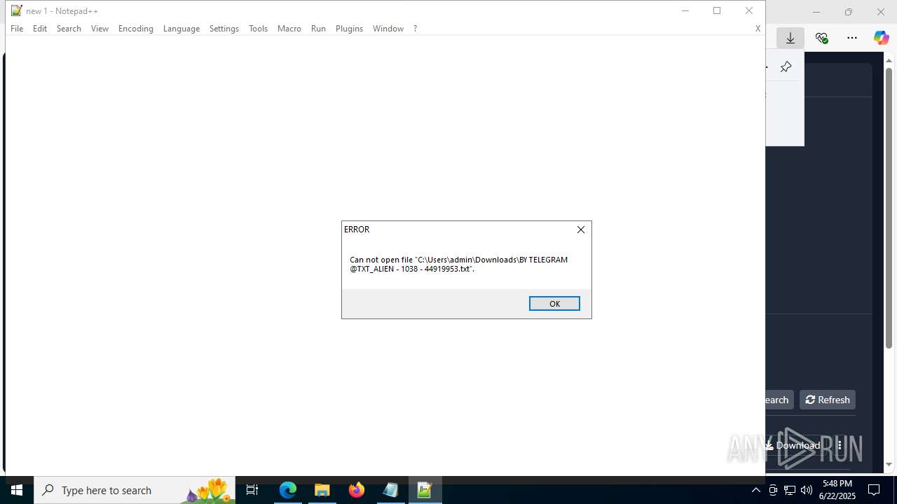Open the Plugins menu
The height and width of the screenshot is (504, 897).
coord(349,29)
